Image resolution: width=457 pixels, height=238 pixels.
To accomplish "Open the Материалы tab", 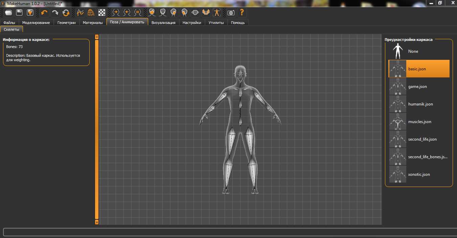I will pyautogui.click(x=93, y=23).
